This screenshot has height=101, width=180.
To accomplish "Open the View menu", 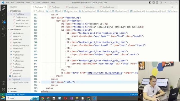I will click(28, 3).
